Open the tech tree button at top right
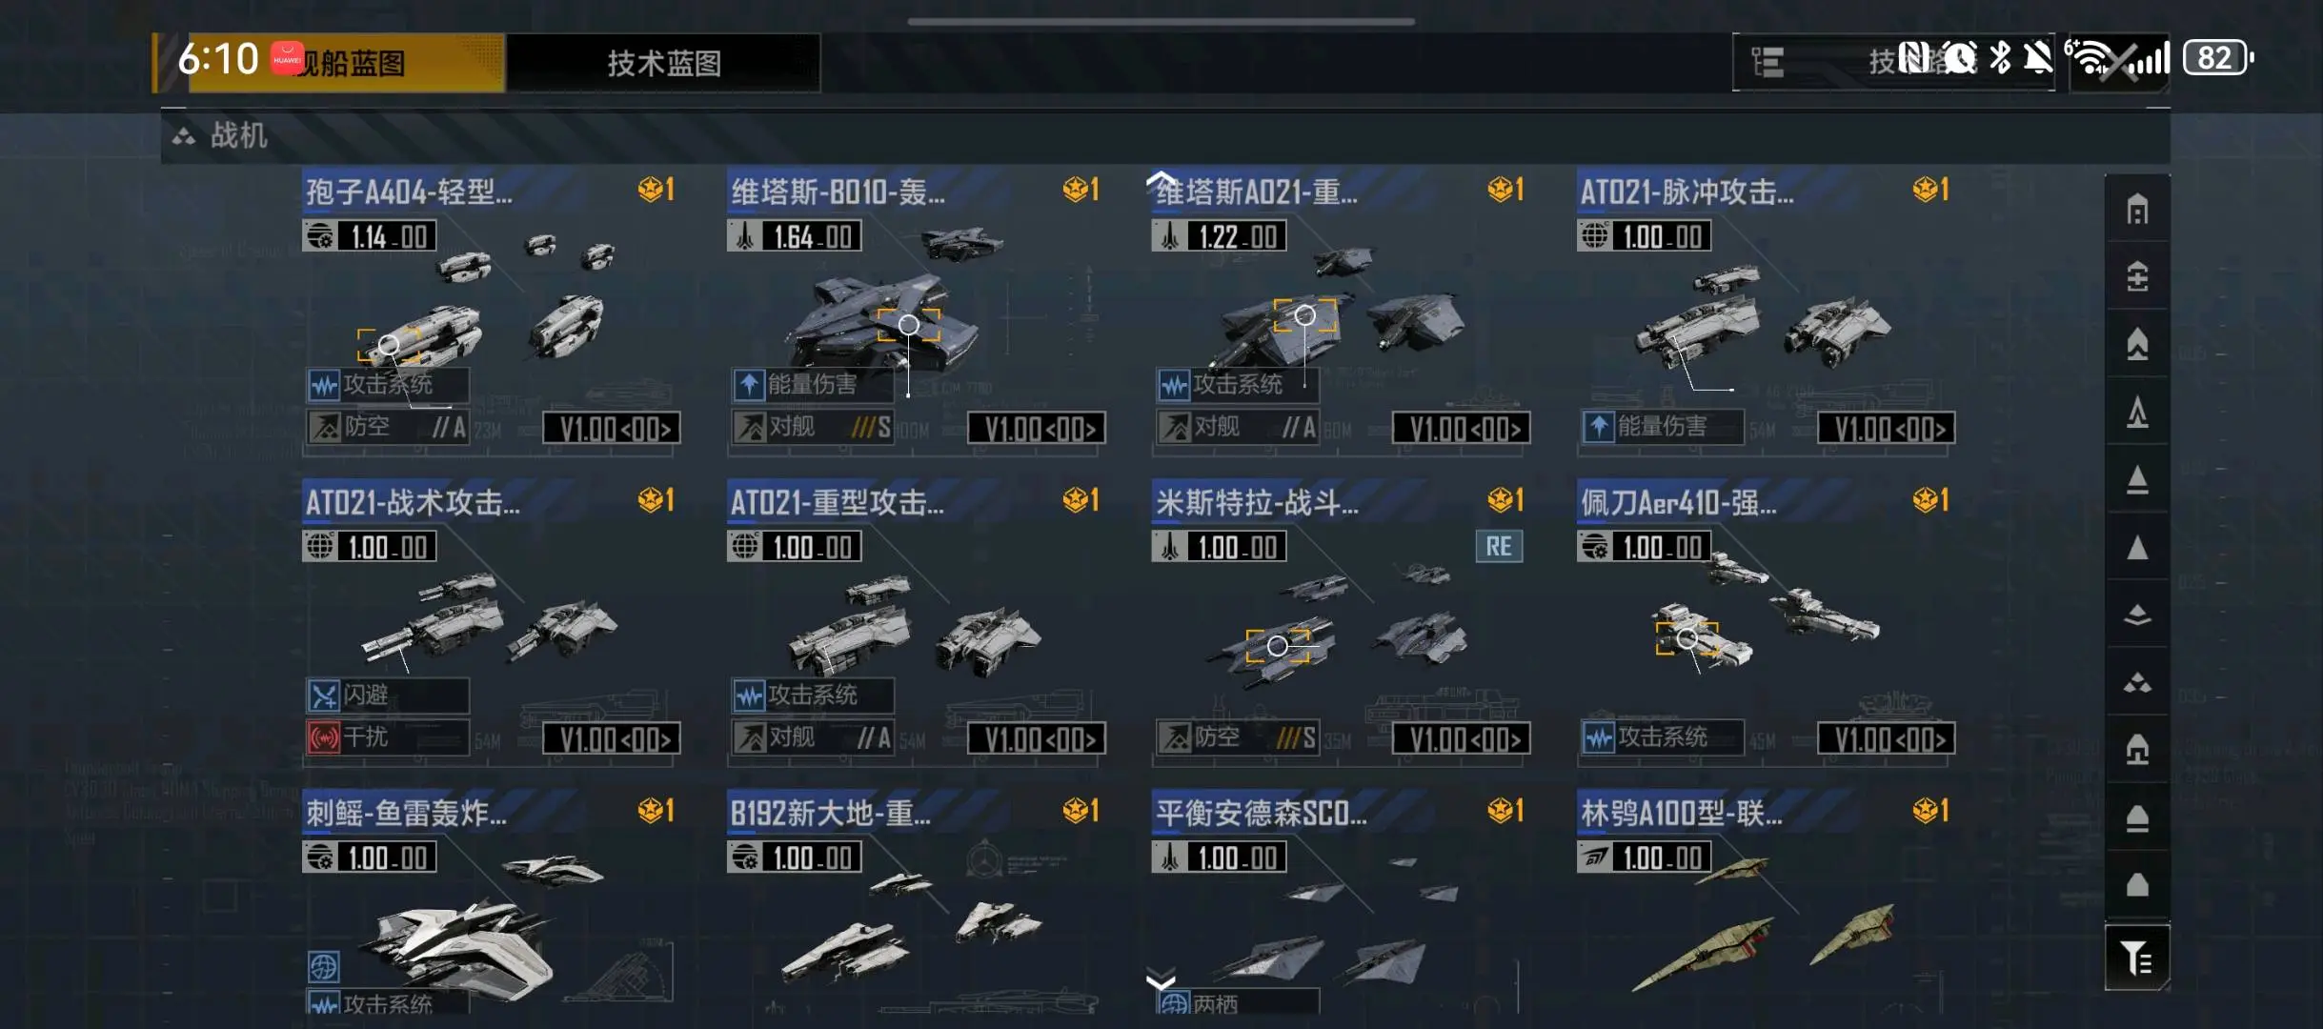The width and height of the screenshot is (2323, 1029). pos(1892,62)
